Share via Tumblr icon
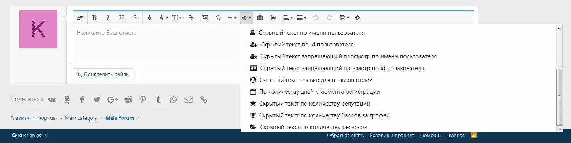The image size is (571, 143). (x=159, y=100)
